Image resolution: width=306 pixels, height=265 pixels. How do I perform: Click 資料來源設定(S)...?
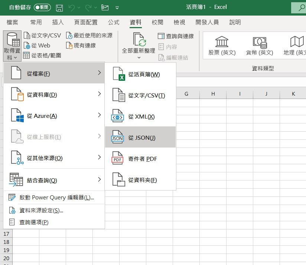54,211
